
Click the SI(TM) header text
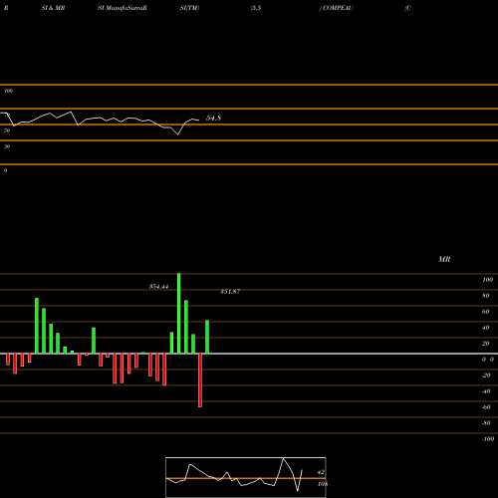coord(189,8)
